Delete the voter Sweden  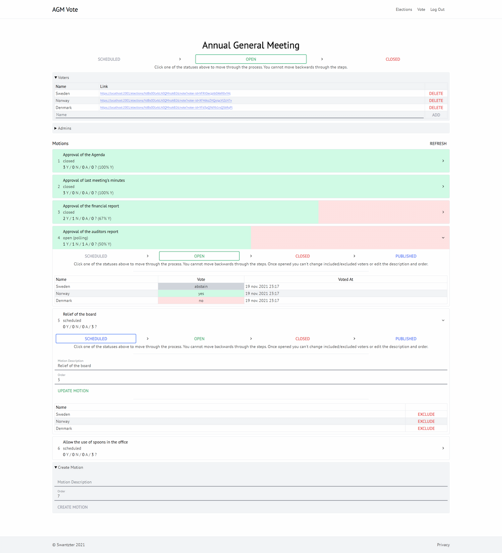click(436, 94)
